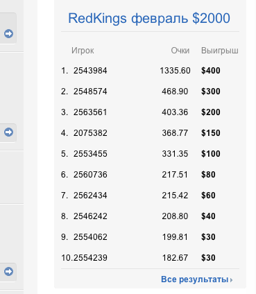
Task: Click the Игрок column header
Action: pos(83,51)
